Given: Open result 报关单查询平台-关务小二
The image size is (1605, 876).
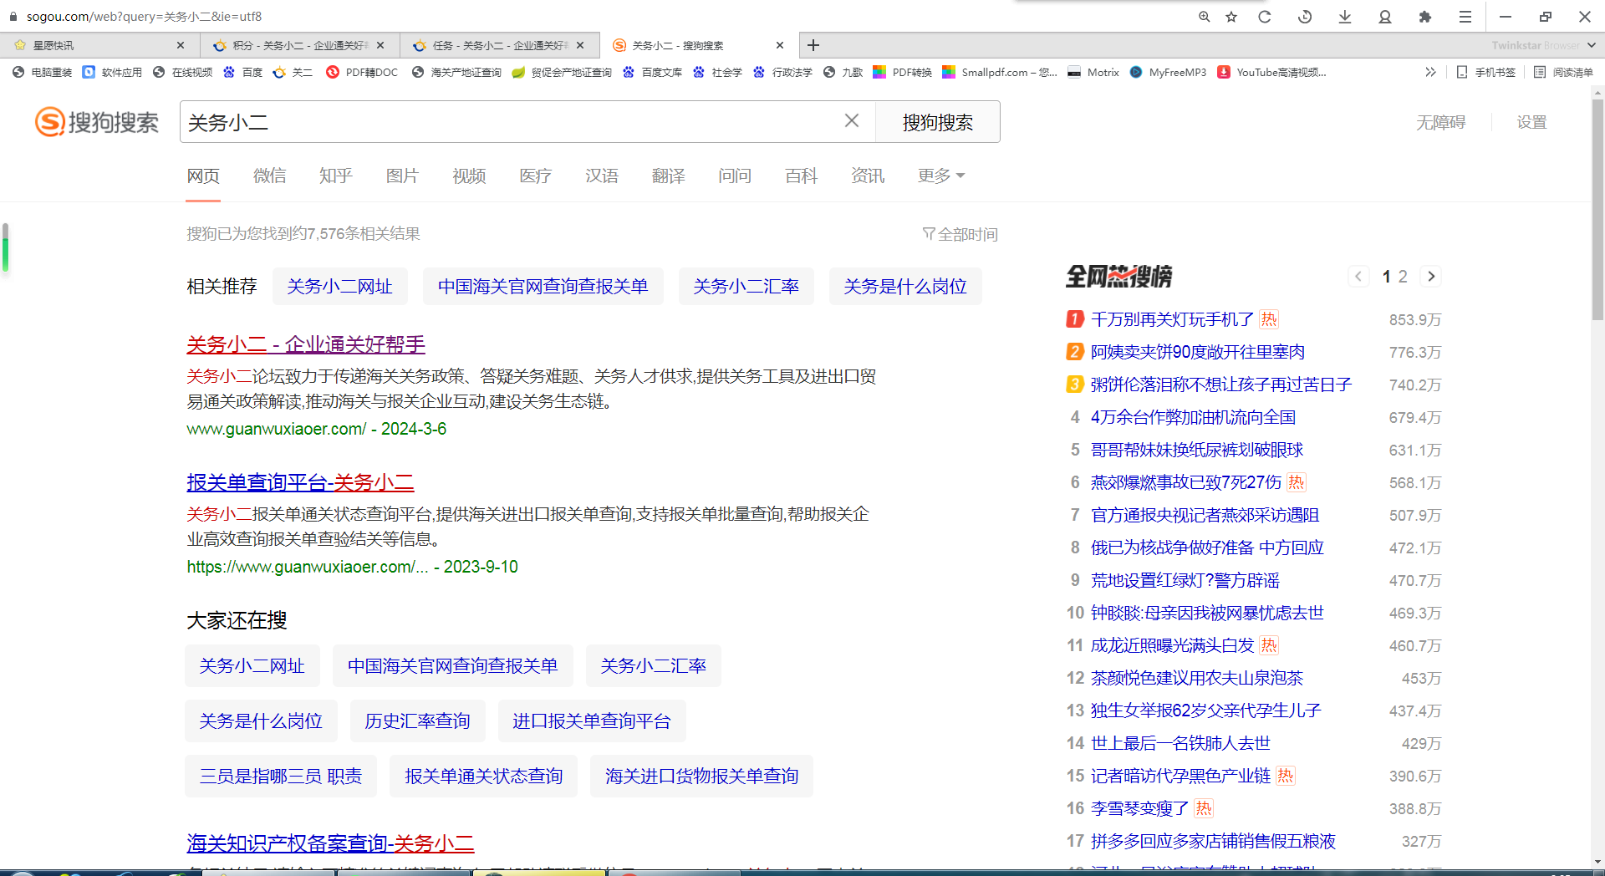Looking at the screenshot, I should click(300, 482).
